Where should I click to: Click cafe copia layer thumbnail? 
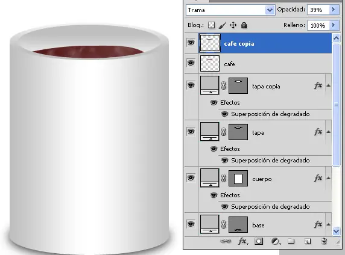tap(210, 43)
